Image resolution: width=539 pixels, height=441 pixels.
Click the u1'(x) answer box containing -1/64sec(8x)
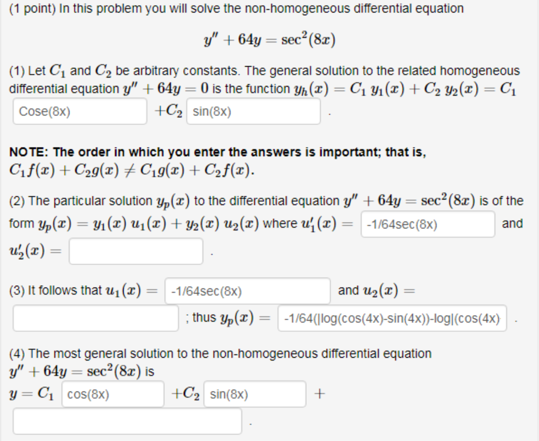[x=427, y=224]
